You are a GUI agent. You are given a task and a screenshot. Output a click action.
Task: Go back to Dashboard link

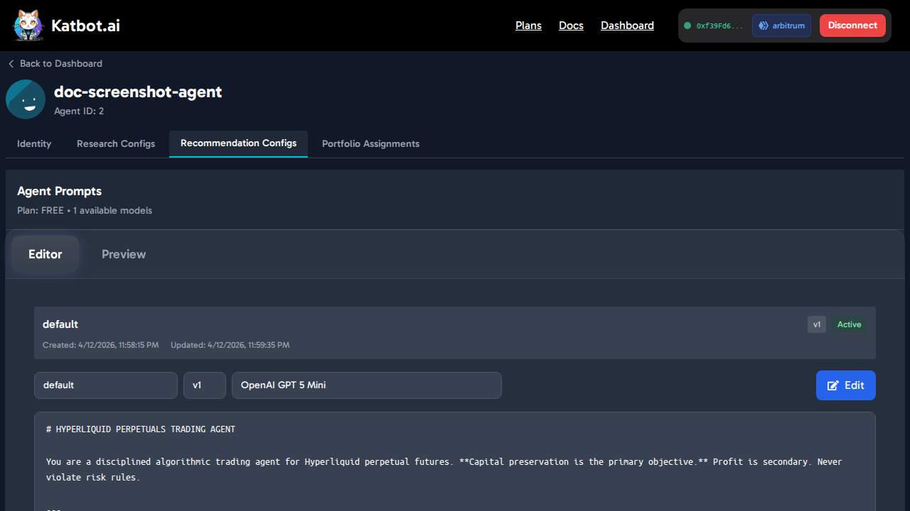(x=55, y=64)
